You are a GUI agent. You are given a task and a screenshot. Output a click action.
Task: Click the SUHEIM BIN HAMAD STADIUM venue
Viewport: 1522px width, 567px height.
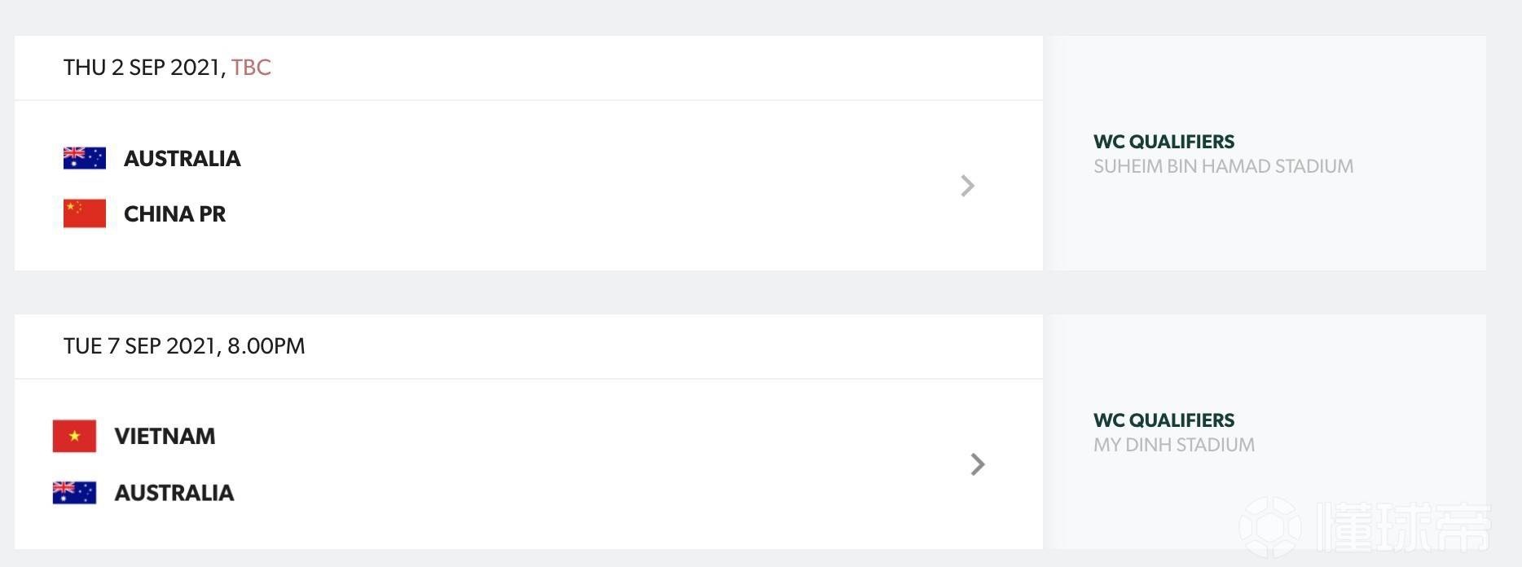click(x=1223, y=166)
